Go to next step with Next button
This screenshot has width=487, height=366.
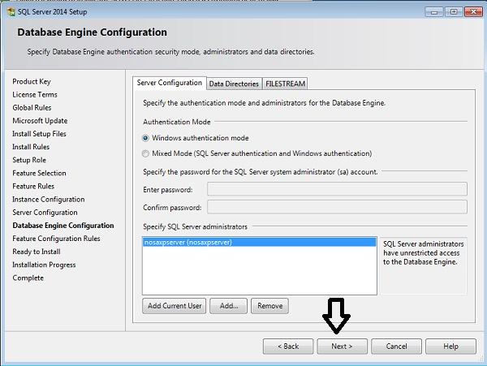(x=341, y=346)
